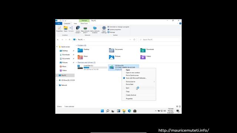Go back with the back arrow
Viewport: 237px width, 133px height.
point(58,40)
